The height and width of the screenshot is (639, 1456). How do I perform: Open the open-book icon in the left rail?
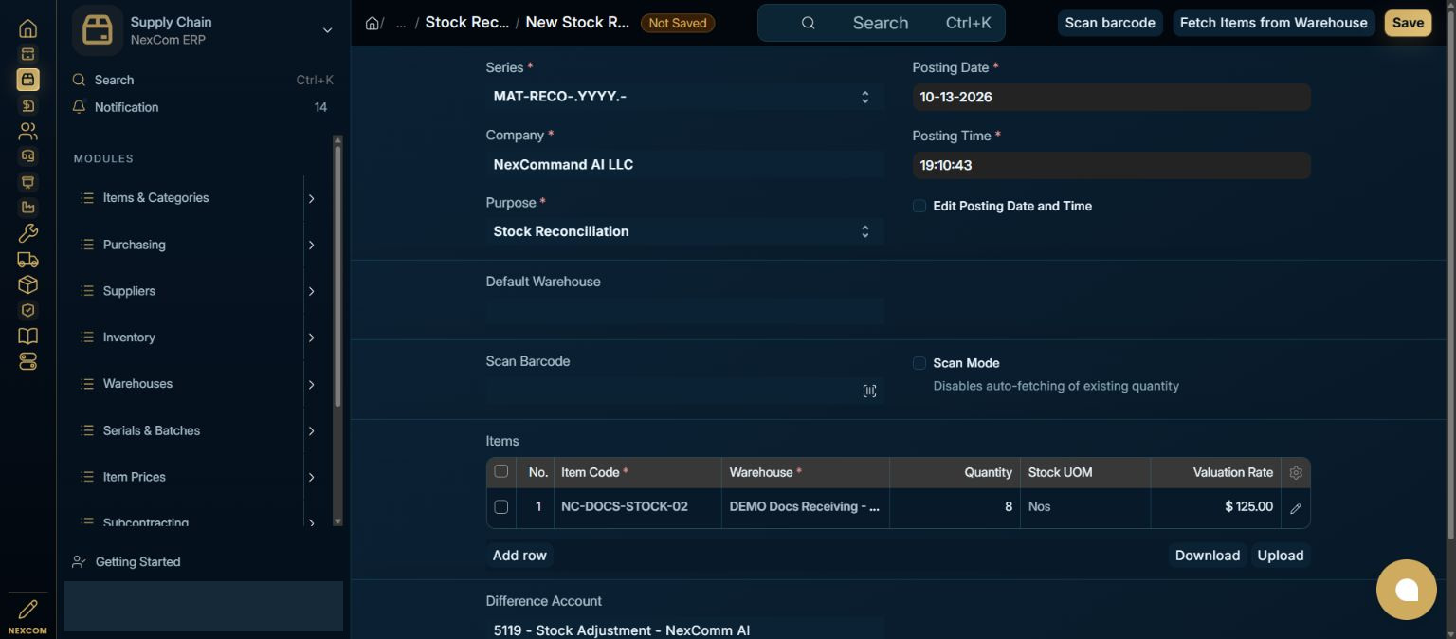click(x=27, y=336)
